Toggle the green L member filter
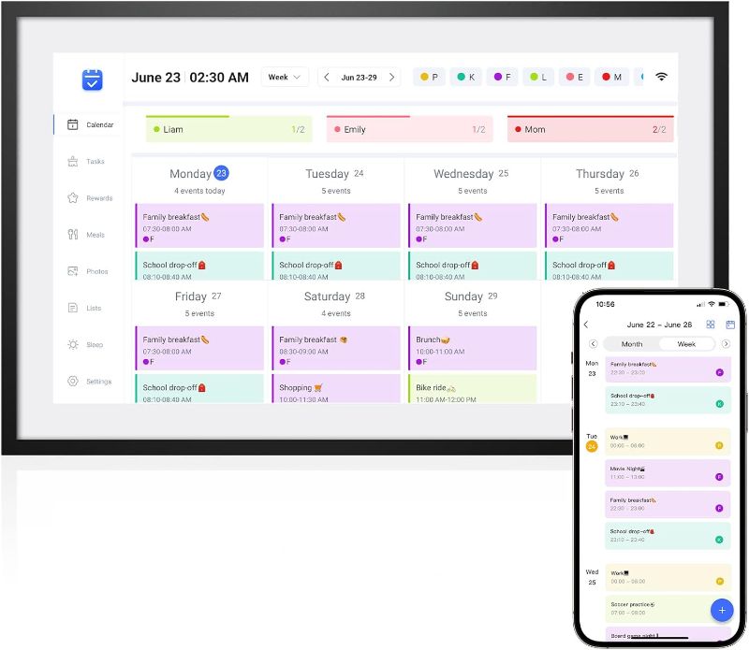This screenshot has width=749, height=650. click(x=538, y=77)
